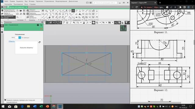Collapse the toolset list chevron below Инструменты эскиза
Image resolution: width=195 pixels, height=109 pixels.
8,20
